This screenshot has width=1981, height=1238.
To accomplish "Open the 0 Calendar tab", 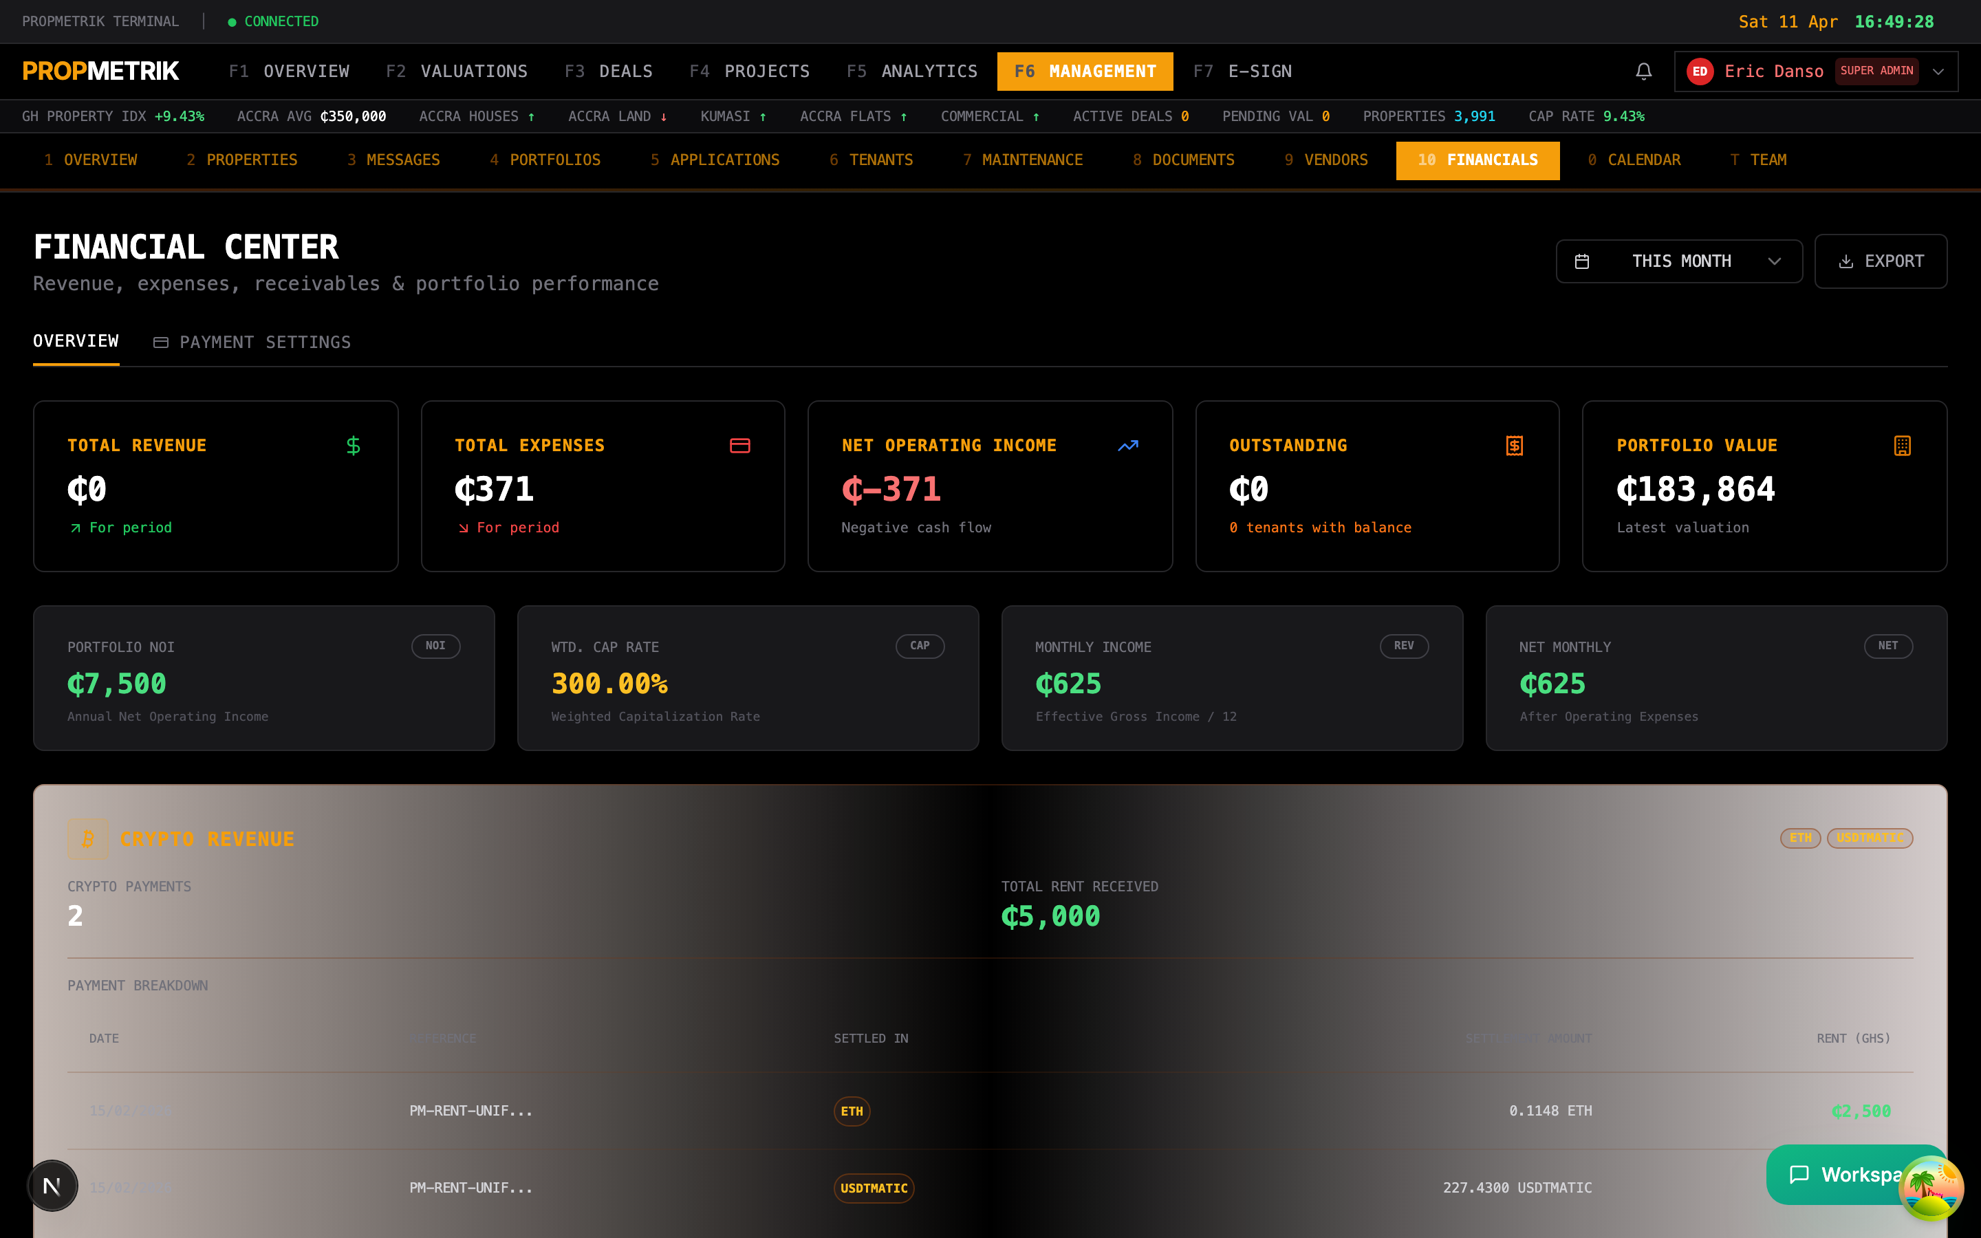I will coord(1634,160).
